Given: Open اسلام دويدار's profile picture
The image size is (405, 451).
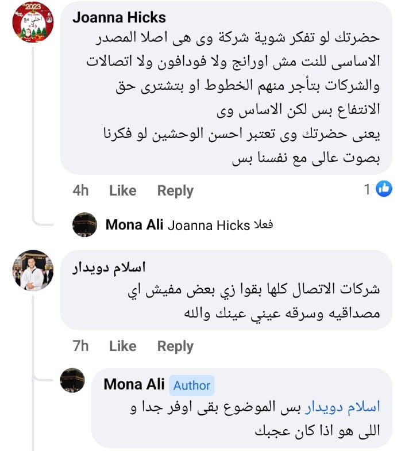Looking at the screenshot, I should point(33,270).
